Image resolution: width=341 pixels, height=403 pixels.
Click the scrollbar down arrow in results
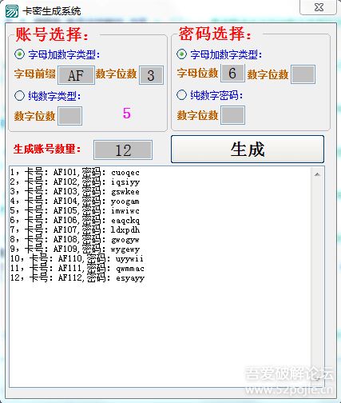pos(317,378)
